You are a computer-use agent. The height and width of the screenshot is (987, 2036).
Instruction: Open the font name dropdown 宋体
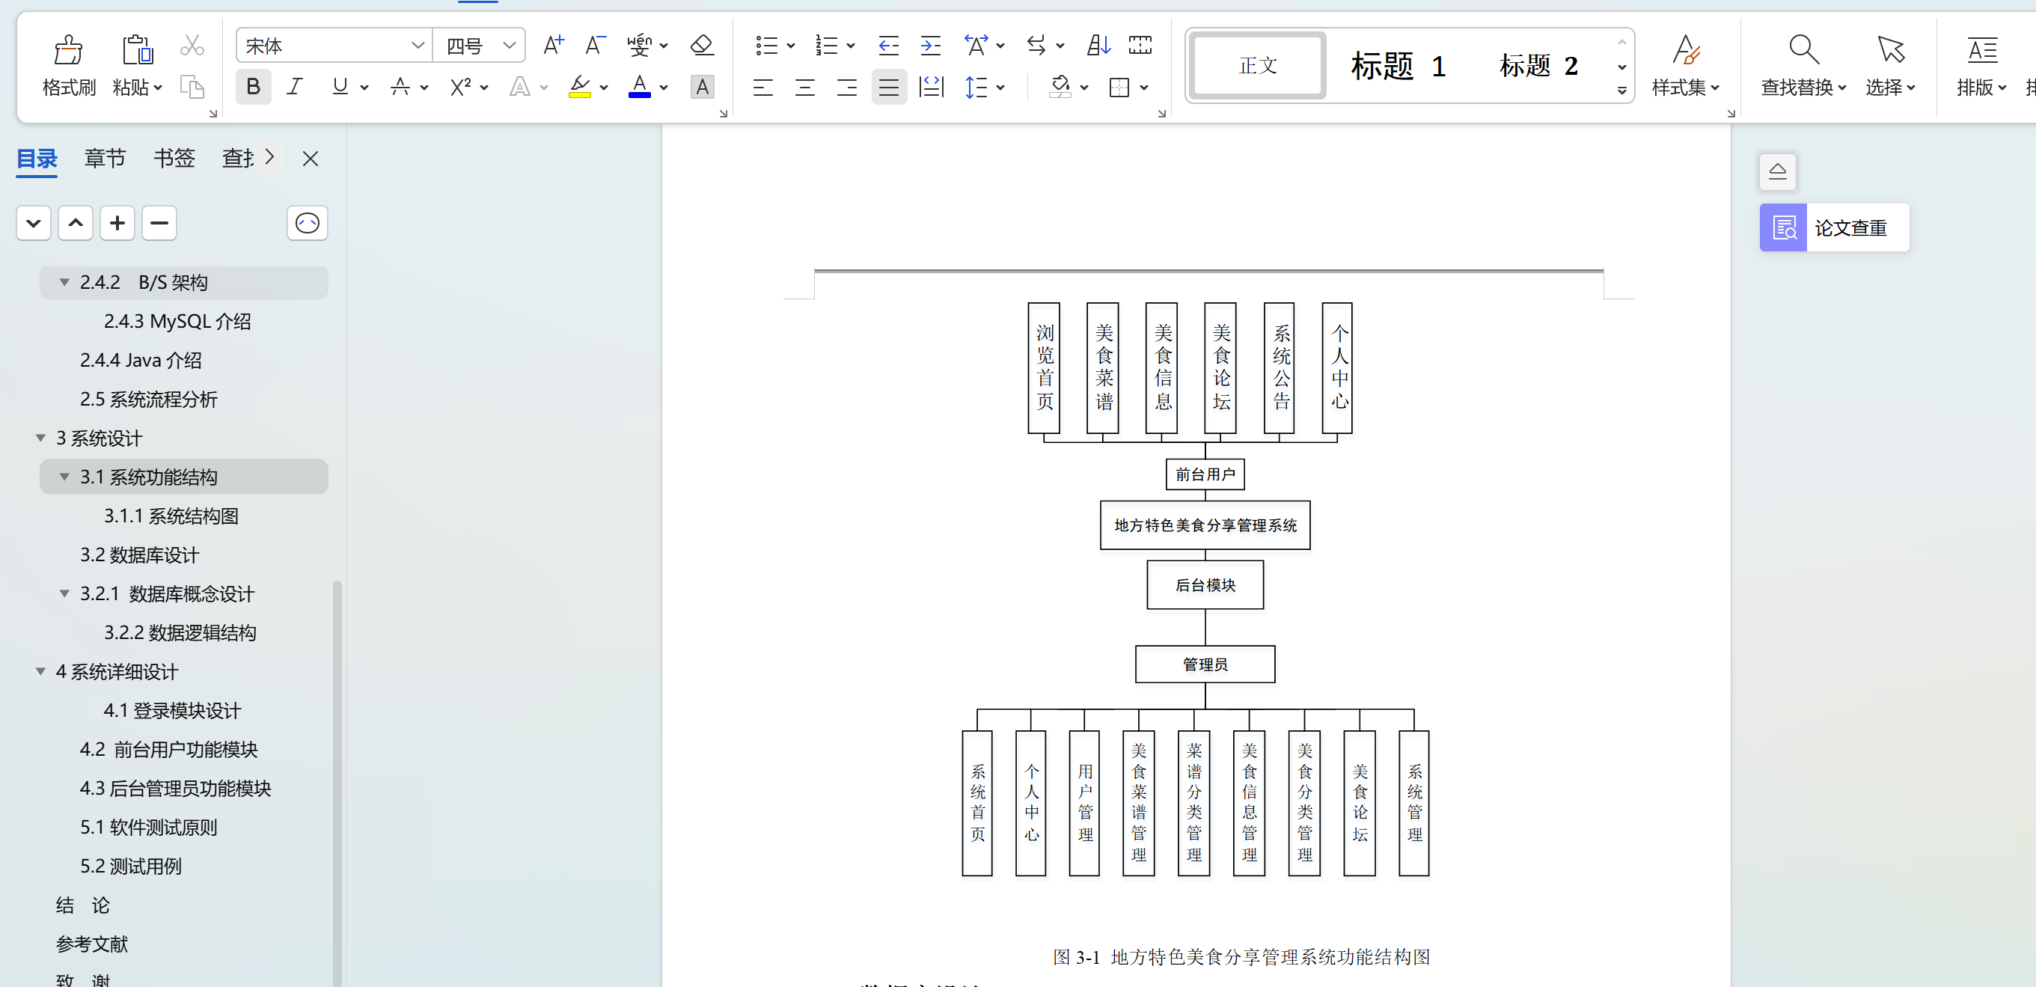pos(418,46)
